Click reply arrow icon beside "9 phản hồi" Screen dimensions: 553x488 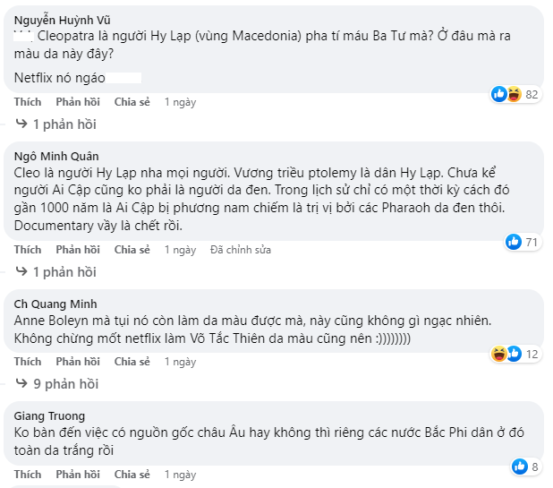tap(22, 384)
